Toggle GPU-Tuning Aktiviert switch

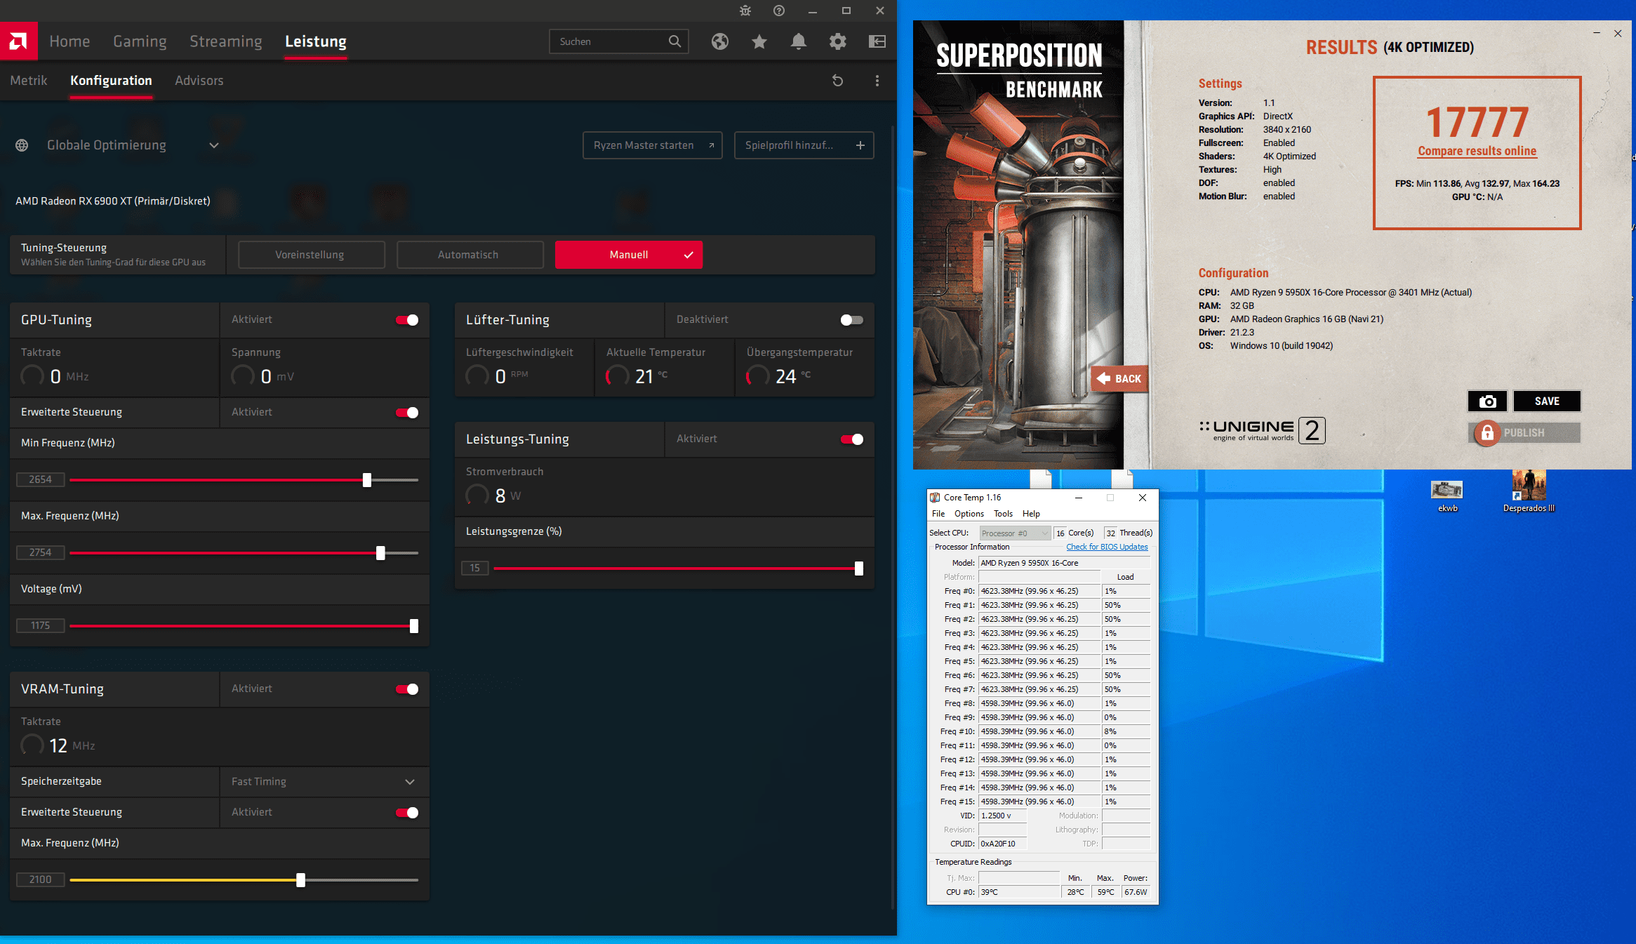coord(407,320)
